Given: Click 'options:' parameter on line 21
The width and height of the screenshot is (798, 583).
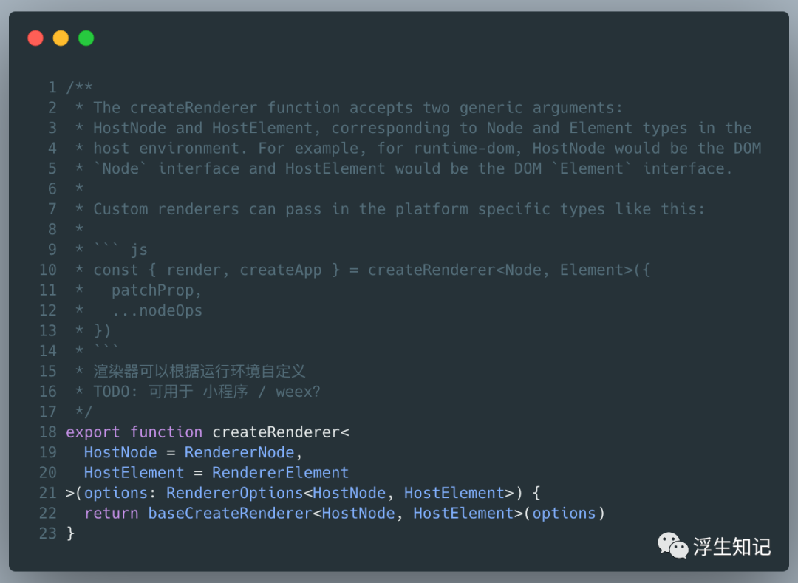Looking at the screenshot, I should click(120, 493).
